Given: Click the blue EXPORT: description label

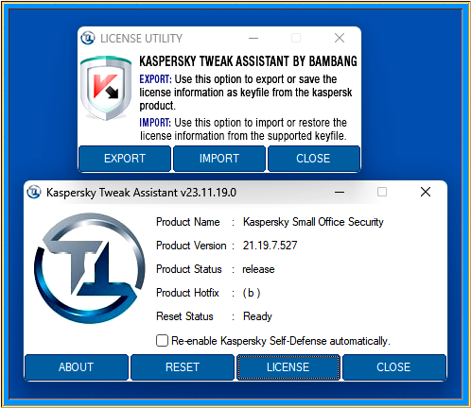Looking at the screenshot, I should [x=156, y=79].
